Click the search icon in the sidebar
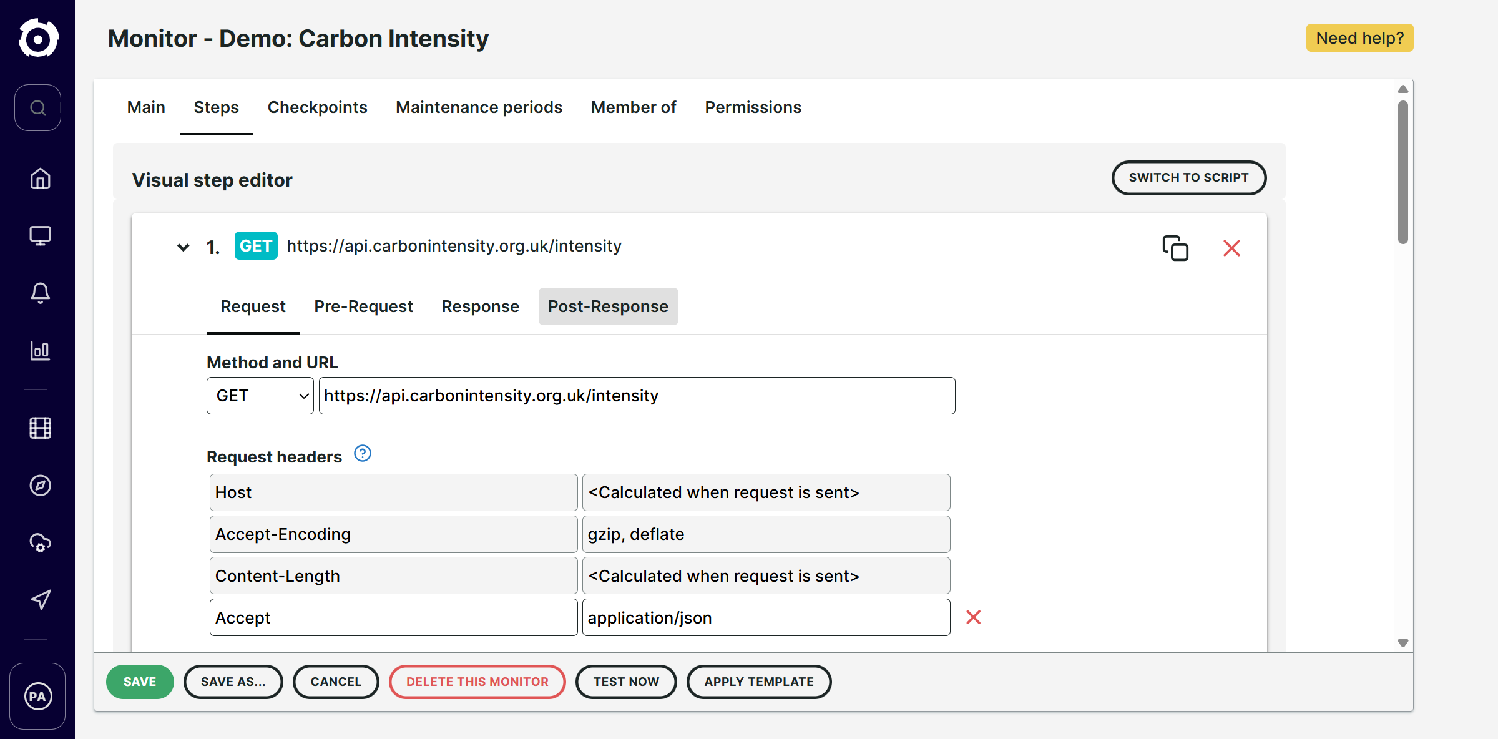1498x739 pixels. click(38, 108)
